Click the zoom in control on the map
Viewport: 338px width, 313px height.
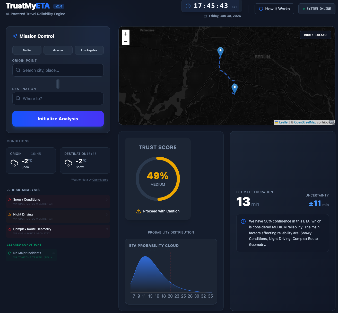click(126, 34)
